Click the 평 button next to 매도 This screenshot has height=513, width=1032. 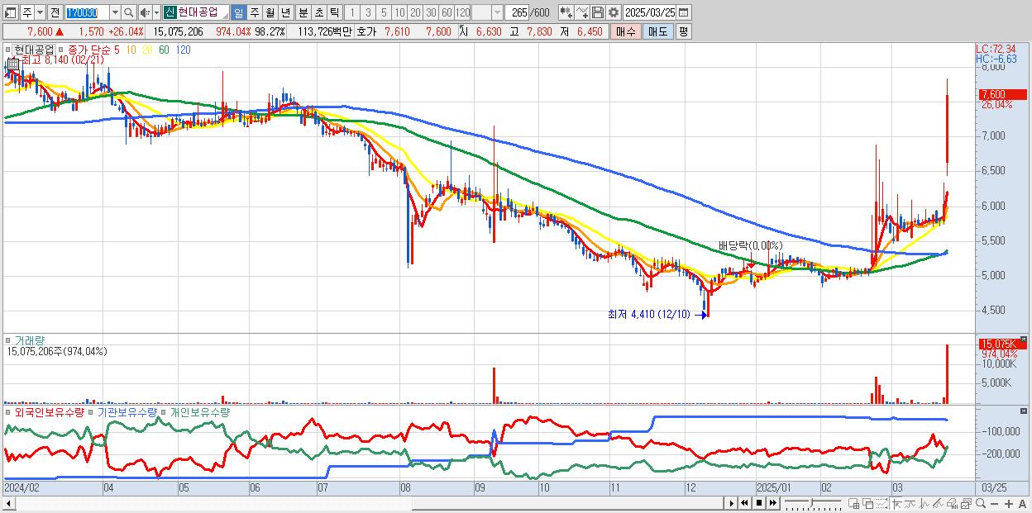[x=683, y=31]
